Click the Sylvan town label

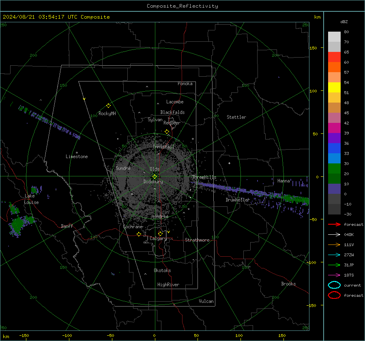pyautogui.click(x=155, y=120)
